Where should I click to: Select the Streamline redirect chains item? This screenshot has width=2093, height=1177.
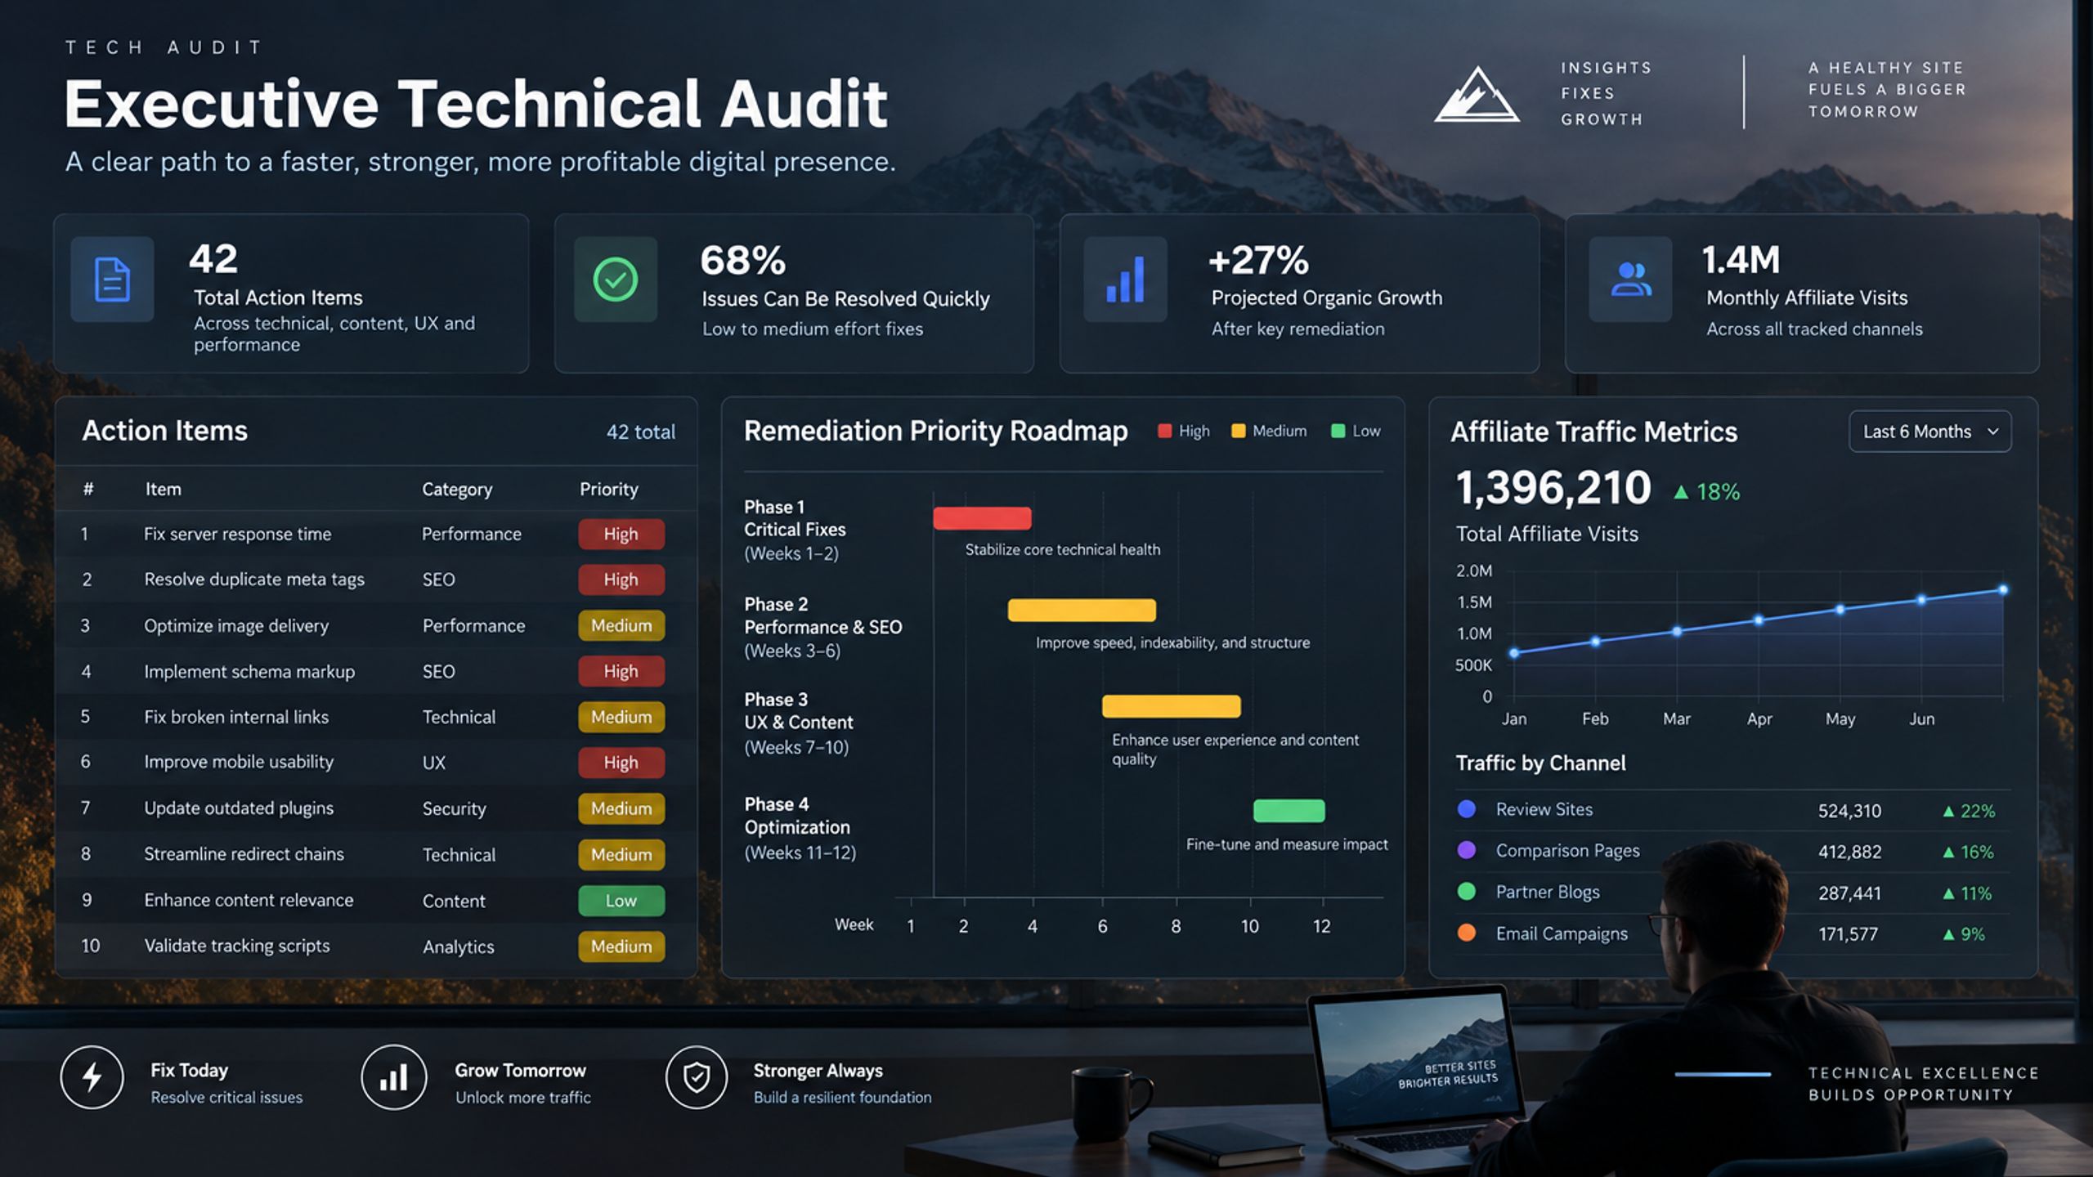point(244,854)
